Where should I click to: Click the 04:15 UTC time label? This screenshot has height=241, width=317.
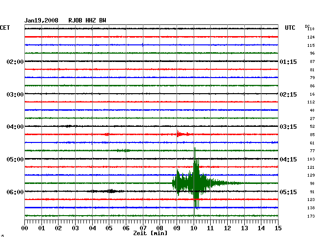[288, 160]
